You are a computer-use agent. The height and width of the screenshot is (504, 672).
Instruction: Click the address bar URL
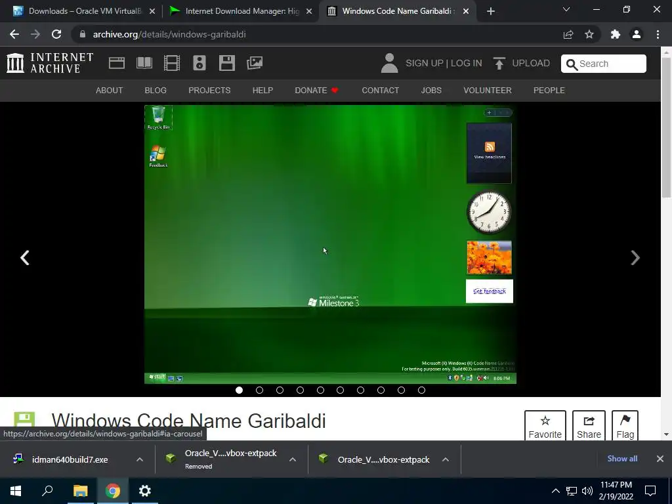coord(169,34)
